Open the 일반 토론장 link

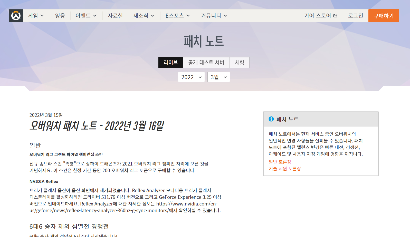[280, 162]
